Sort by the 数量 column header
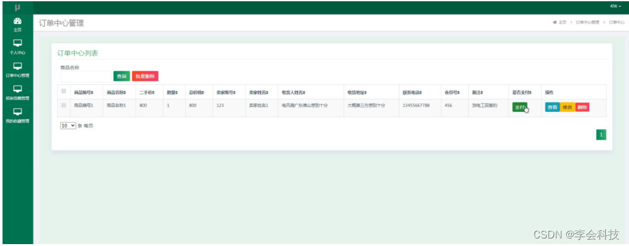The image size is (629, 246). [x=173, y=92]
